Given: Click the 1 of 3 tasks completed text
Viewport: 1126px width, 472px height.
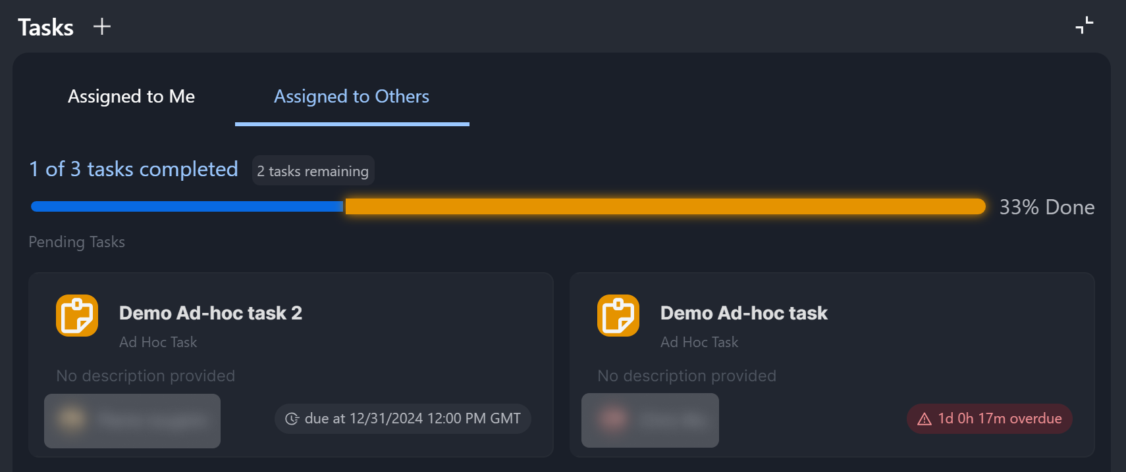Looking at the screenshot, I should (134, 170).
